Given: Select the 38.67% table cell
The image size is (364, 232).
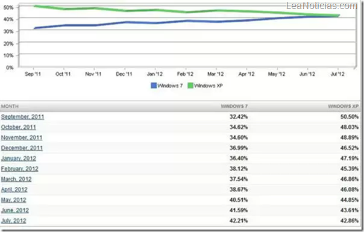Looking at the screenshot, I should coord(239,190).
